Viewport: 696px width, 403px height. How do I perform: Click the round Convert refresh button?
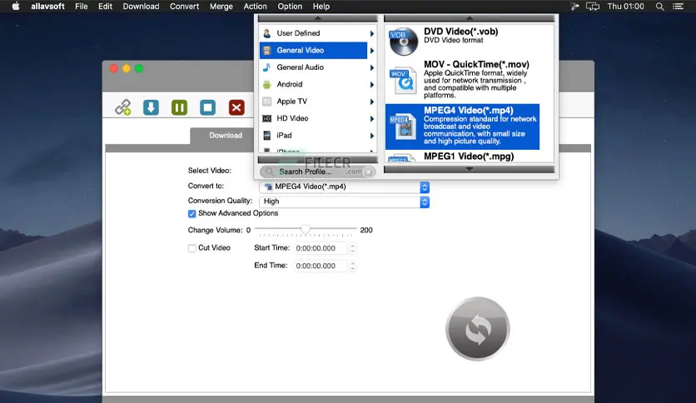pos(478,329)
